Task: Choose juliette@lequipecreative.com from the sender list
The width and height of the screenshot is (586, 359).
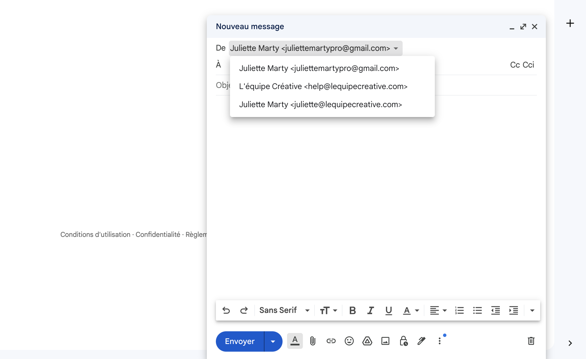Action: click(320, 104)
